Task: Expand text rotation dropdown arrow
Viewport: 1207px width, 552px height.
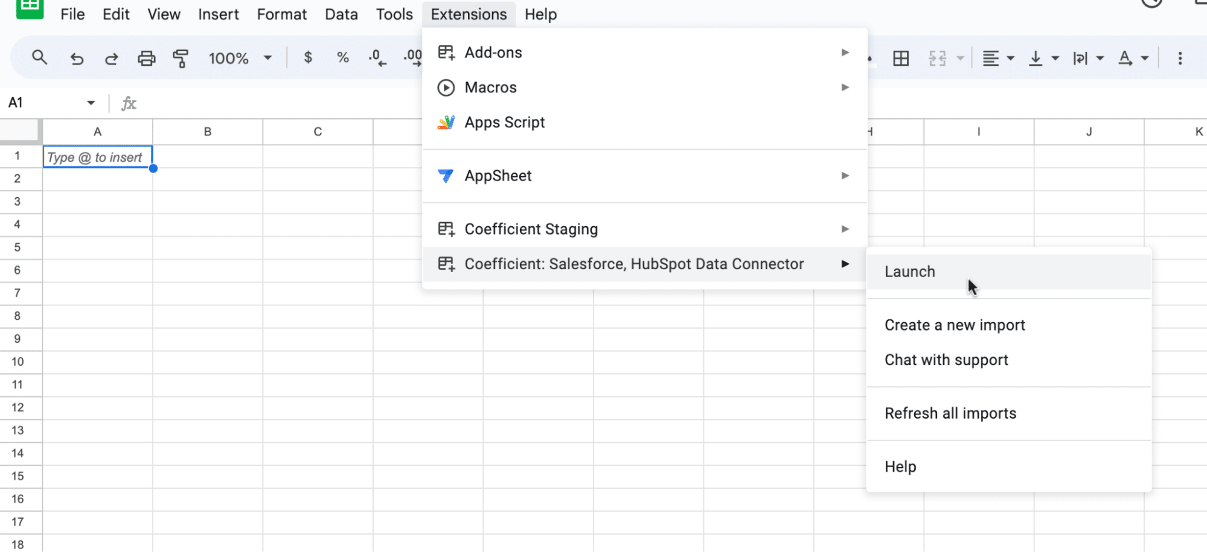Action: pyautogui.click(x=1144, y=59)
